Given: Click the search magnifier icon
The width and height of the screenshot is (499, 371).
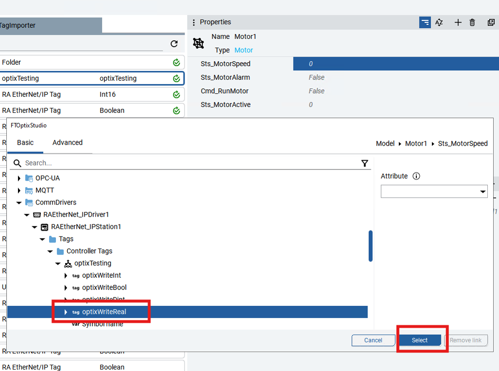Looking at the screenshot, I should tap(17, 163).
